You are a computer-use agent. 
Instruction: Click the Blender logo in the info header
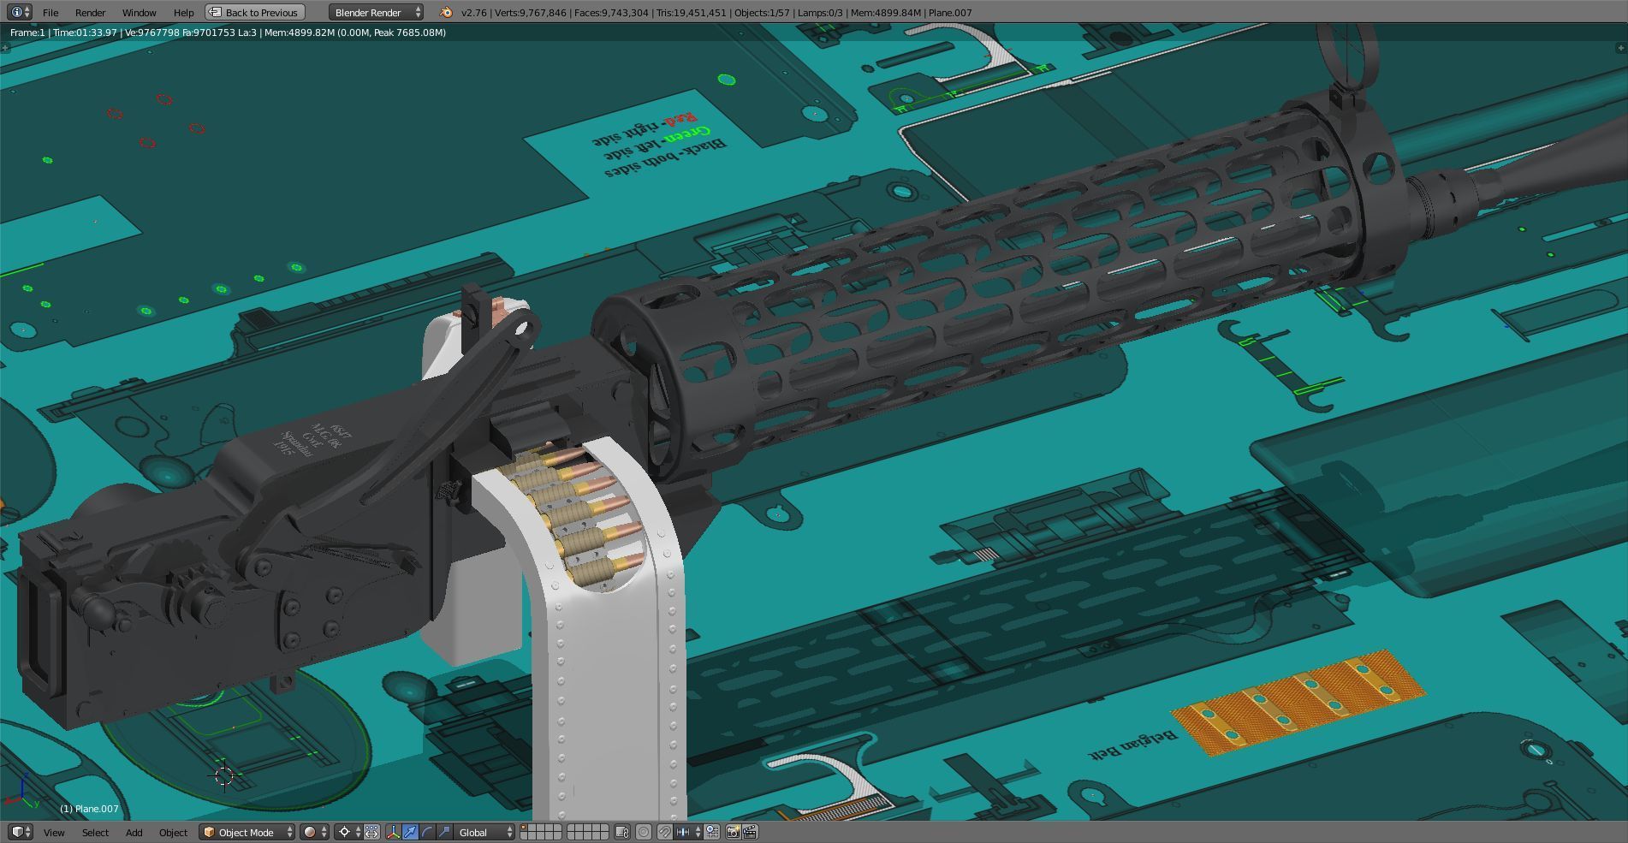[443, 12]
